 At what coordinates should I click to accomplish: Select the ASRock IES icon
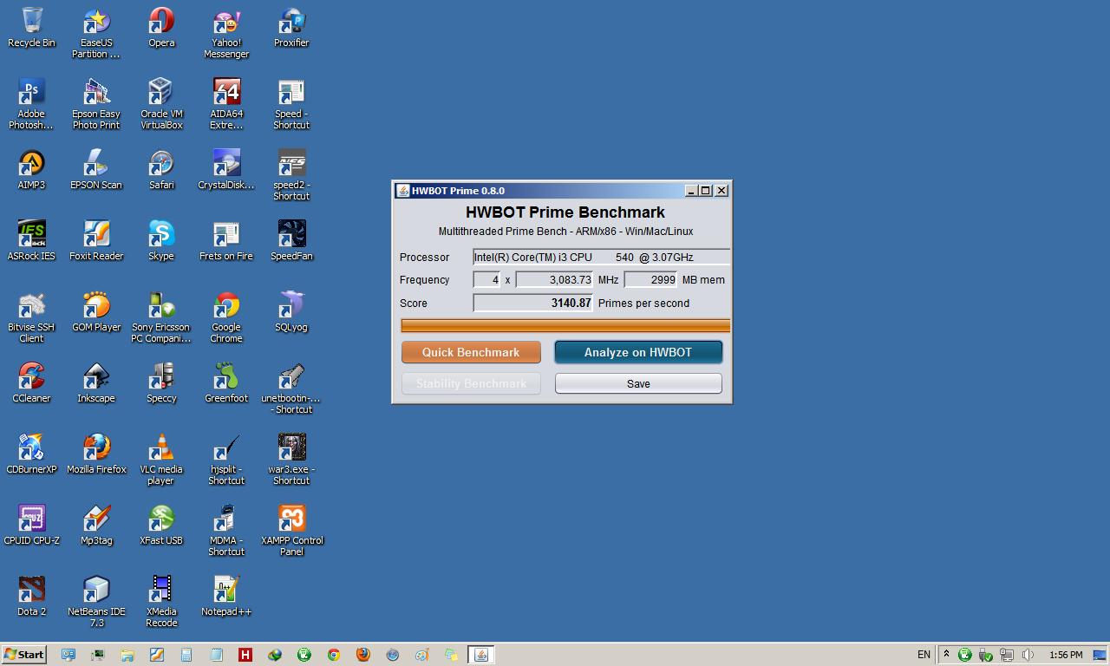pyautogui.click(x=31, y=240)
